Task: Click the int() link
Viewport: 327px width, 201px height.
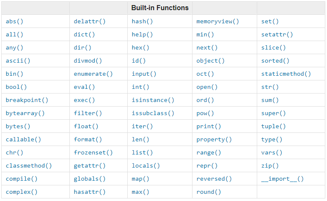Action: click(140, 87)
